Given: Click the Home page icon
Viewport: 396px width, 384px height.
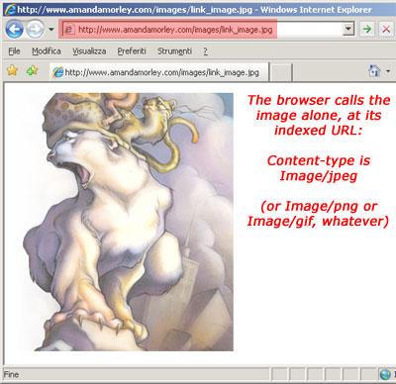Looking at the screenshot, I should 374,70.
